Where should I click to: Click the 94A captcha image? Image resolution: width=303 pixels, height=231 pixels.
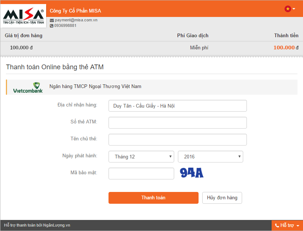(x=192, y=173)
